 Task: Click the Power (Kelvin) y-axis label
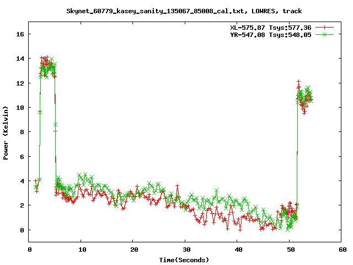point(6,133)
